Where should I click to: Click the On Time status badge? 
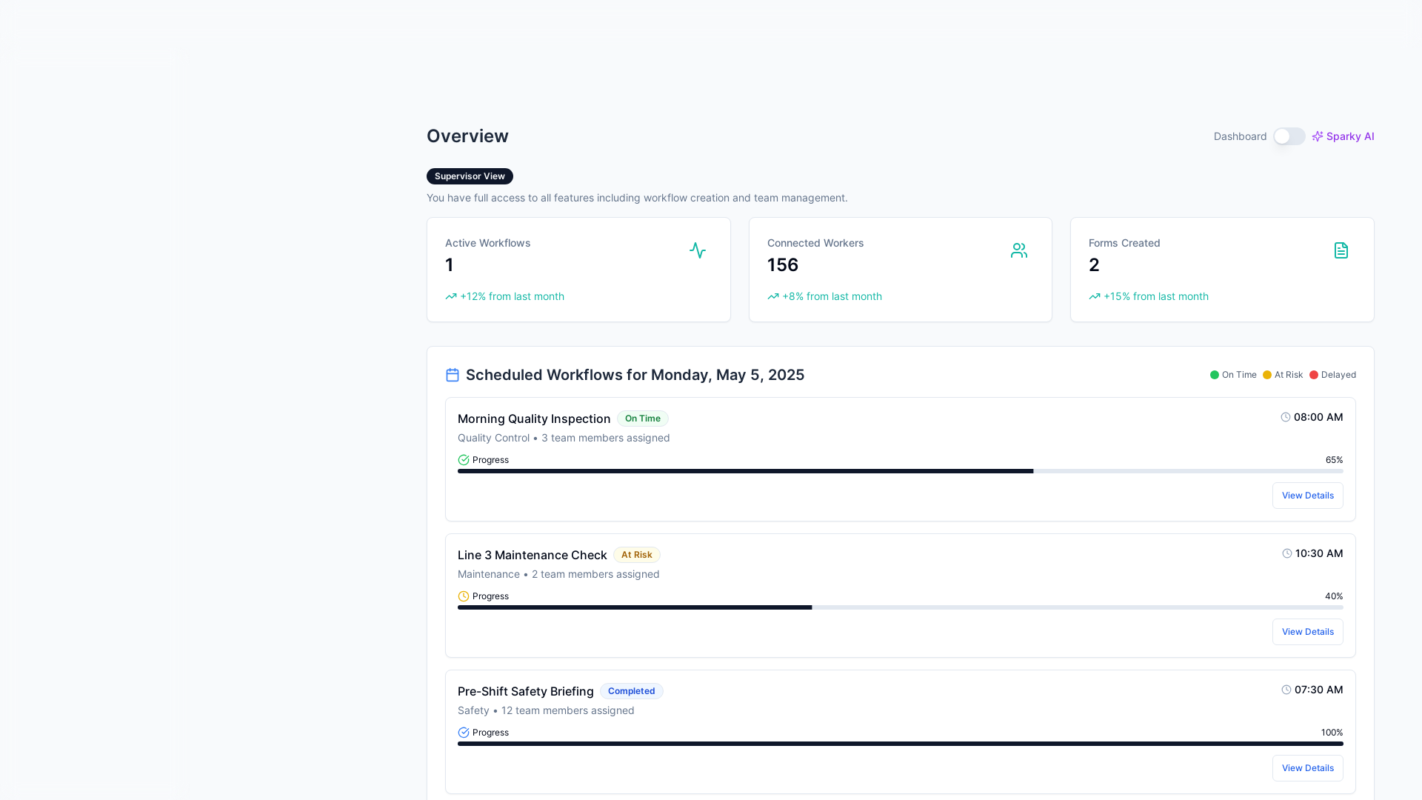click(x=642, y=419)
